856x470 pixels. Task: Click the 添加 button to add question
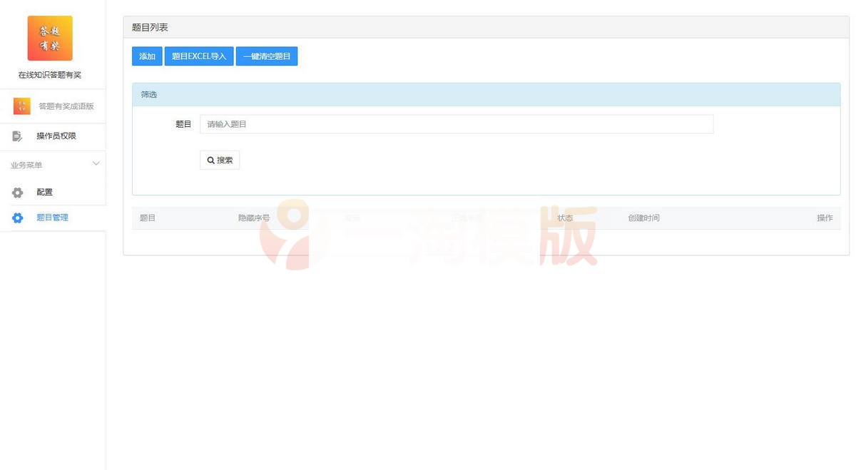[x=146, y=56]
